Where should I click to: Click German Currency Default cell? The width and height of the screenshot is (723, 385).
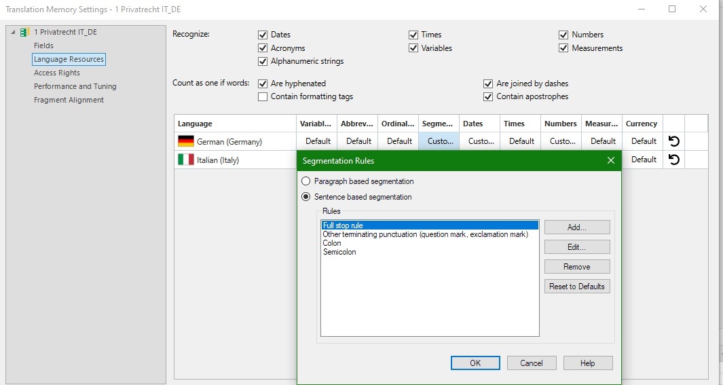click(642, 141)
